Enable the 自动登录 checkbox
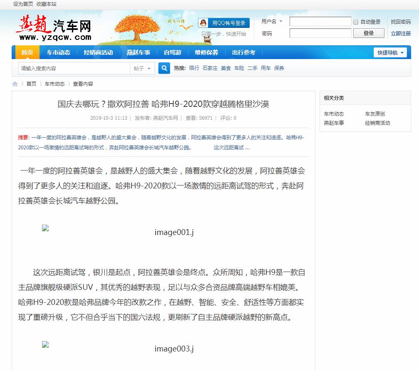The width and height of the screenshot is (419, 371). pyautogui.click(x=356, y=22)
